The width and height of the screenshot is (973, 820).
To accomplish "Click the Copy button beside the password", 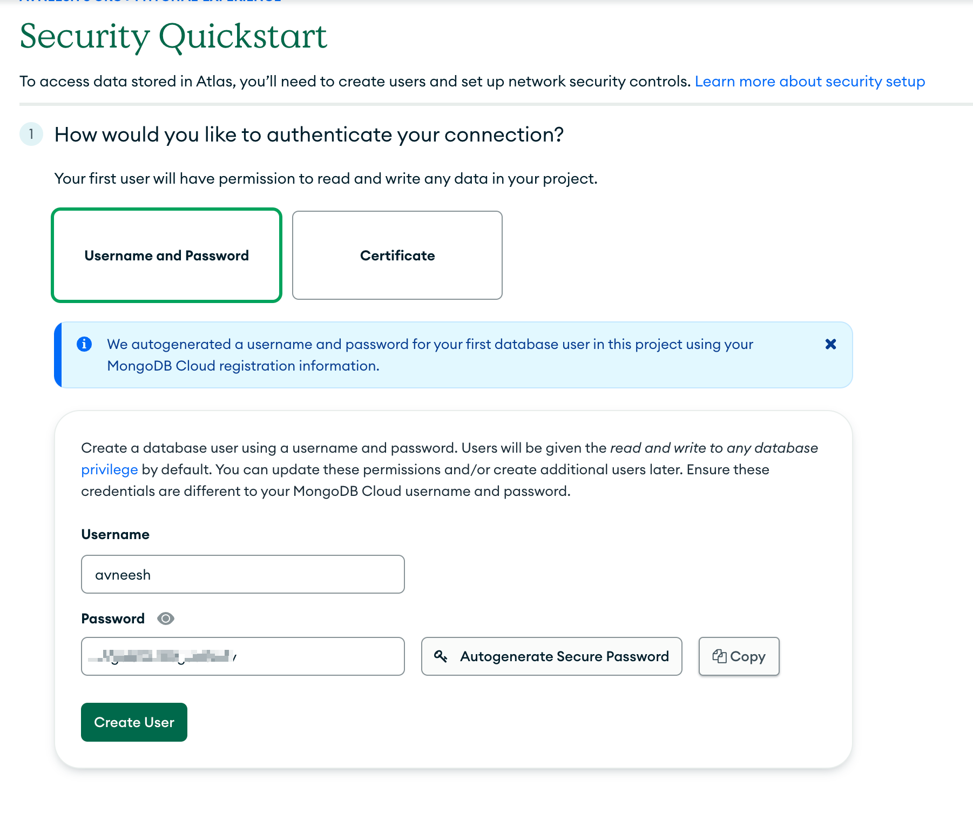I will click(x=739, y=656).
